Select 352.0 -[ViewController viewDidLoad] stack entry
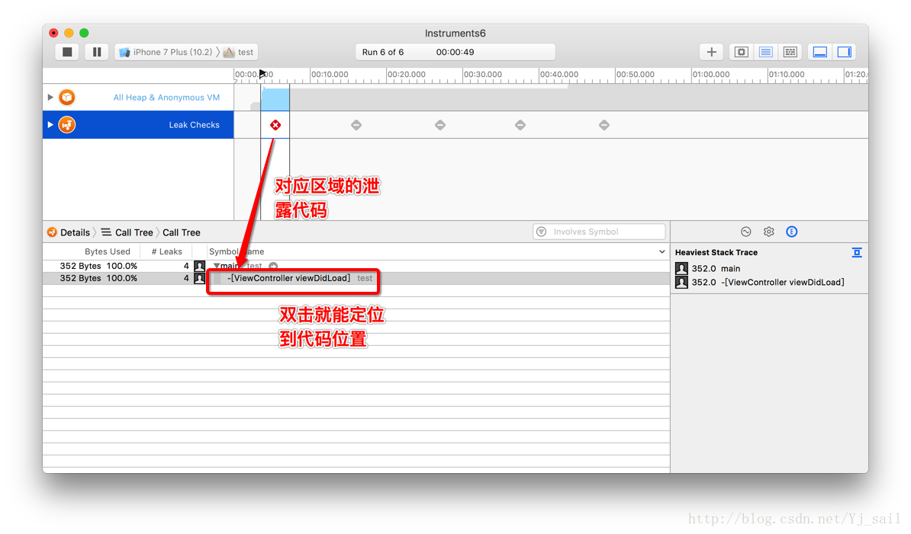This screenshot has height=534, width=911. (x=768, y=283)
